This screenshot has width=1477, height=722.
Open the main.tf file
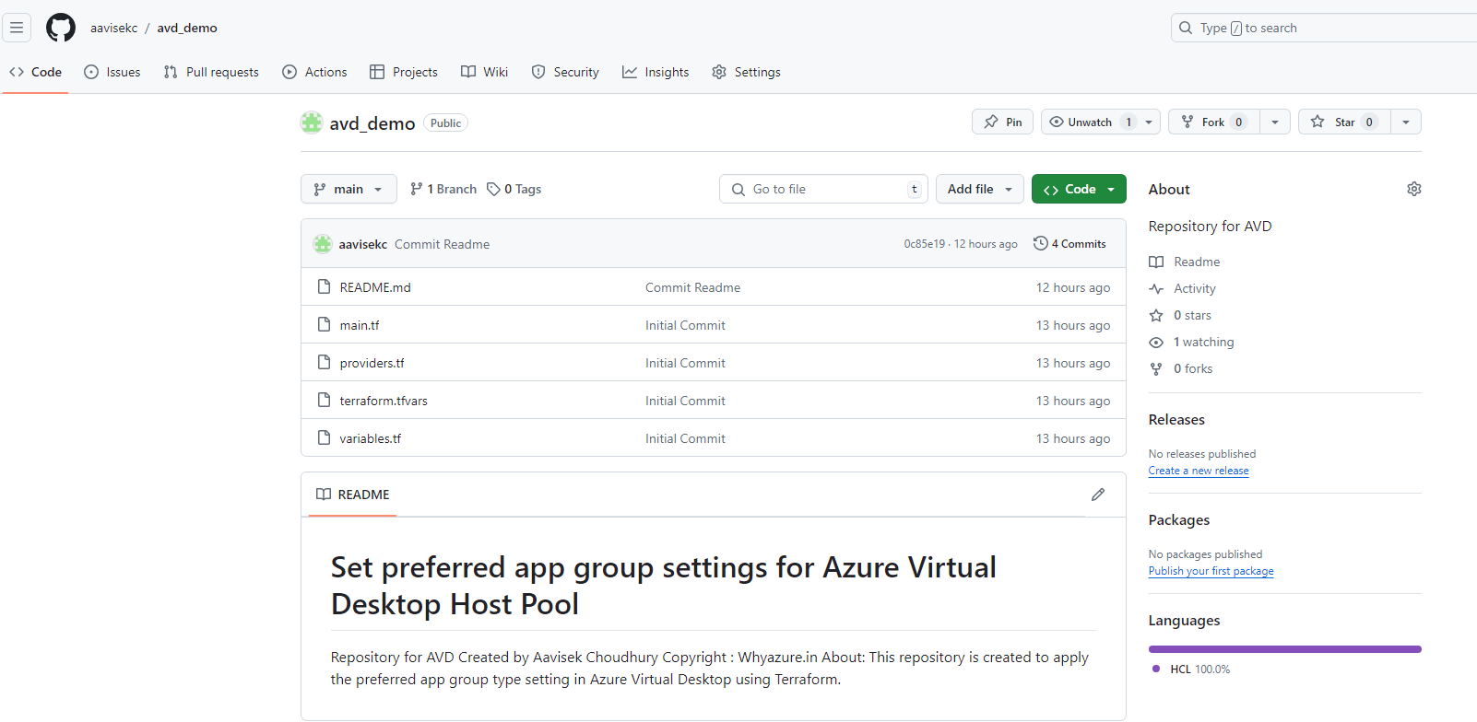[x=360, y=325]
